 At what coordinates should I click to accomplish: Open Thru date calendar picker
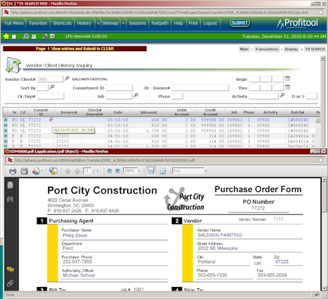pos(287,87)
